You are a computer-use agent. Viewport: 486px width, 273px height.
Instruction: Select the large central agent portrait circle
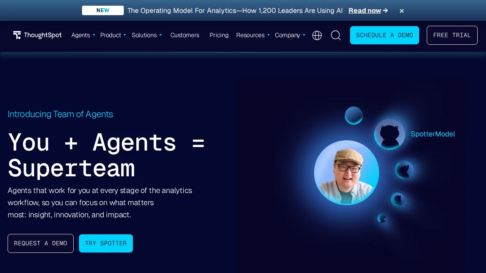click(346, 173)
